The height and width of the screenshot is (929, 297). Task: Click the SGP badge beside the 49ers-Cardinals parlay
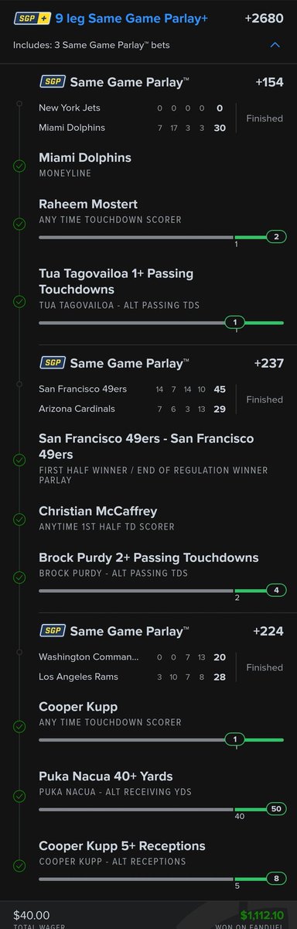coord(52,362)
